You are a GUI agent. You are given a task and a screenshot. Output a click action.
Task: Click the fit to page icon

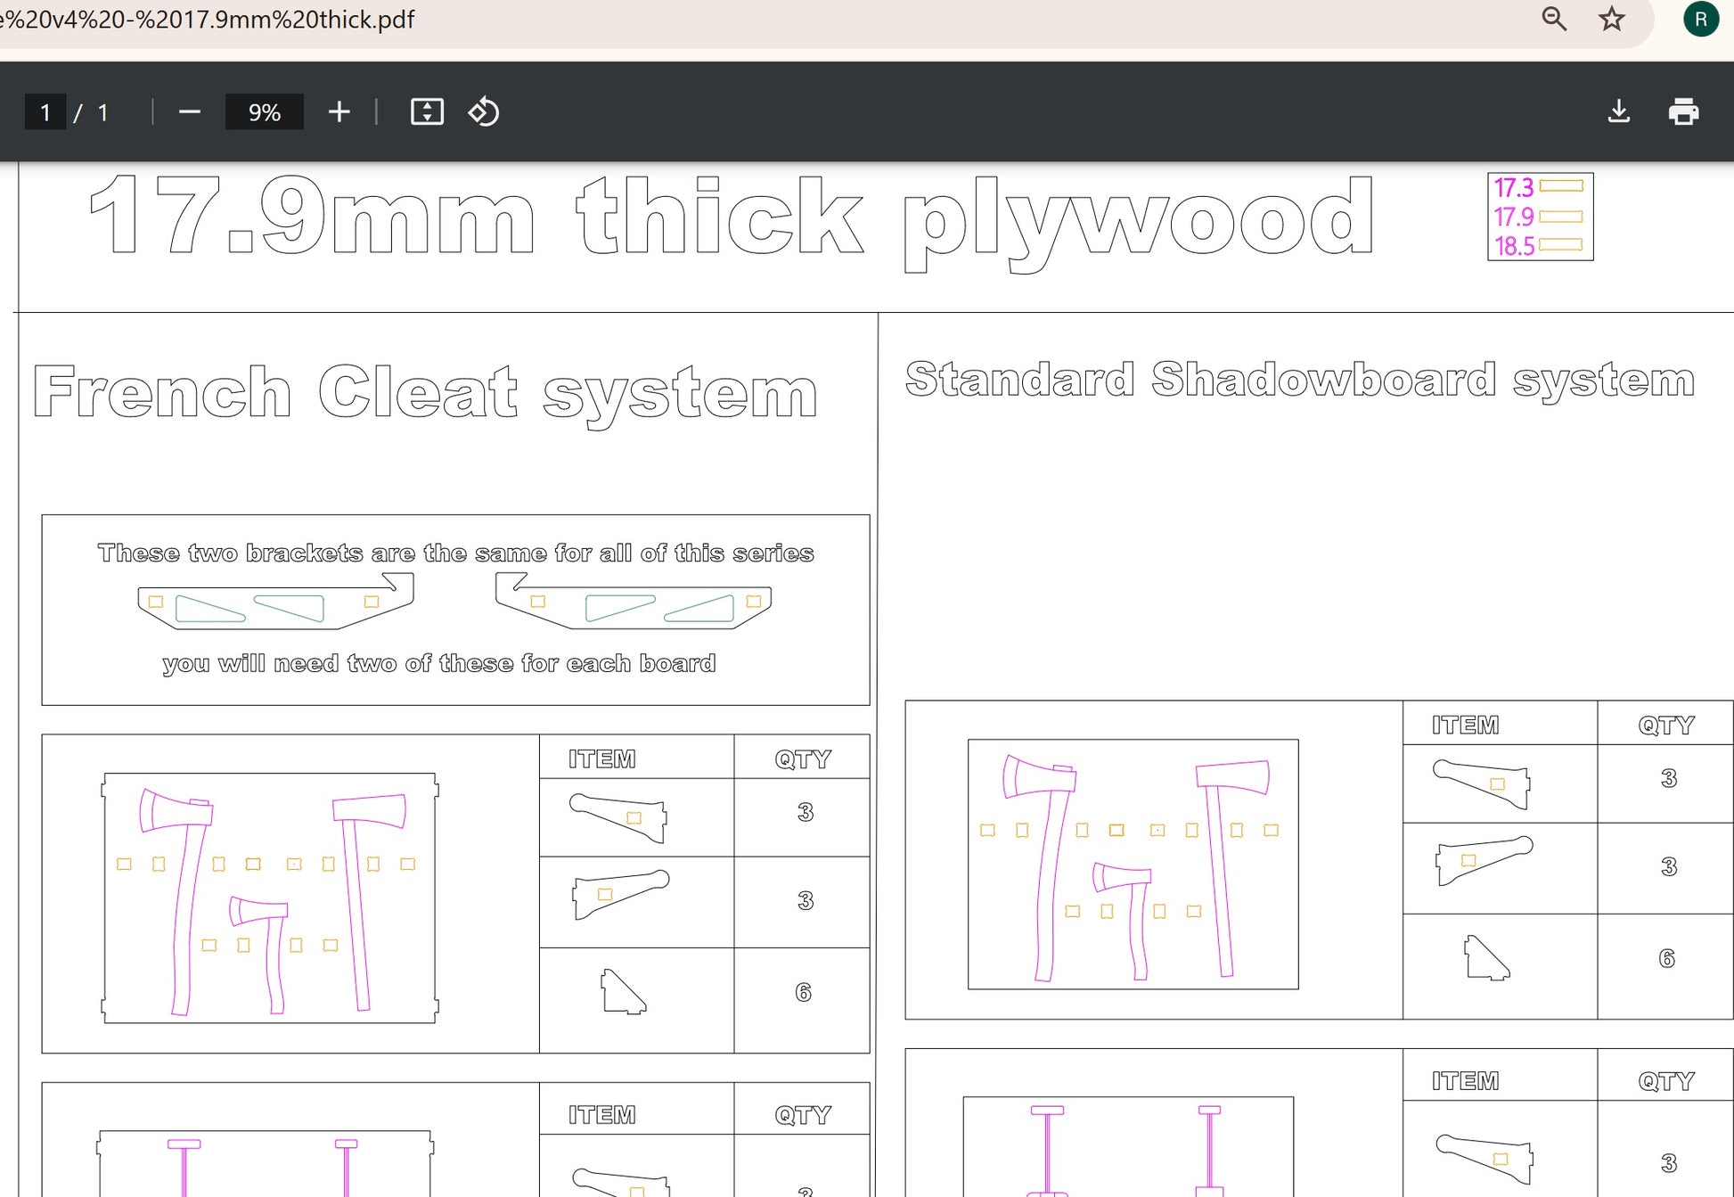427,112
